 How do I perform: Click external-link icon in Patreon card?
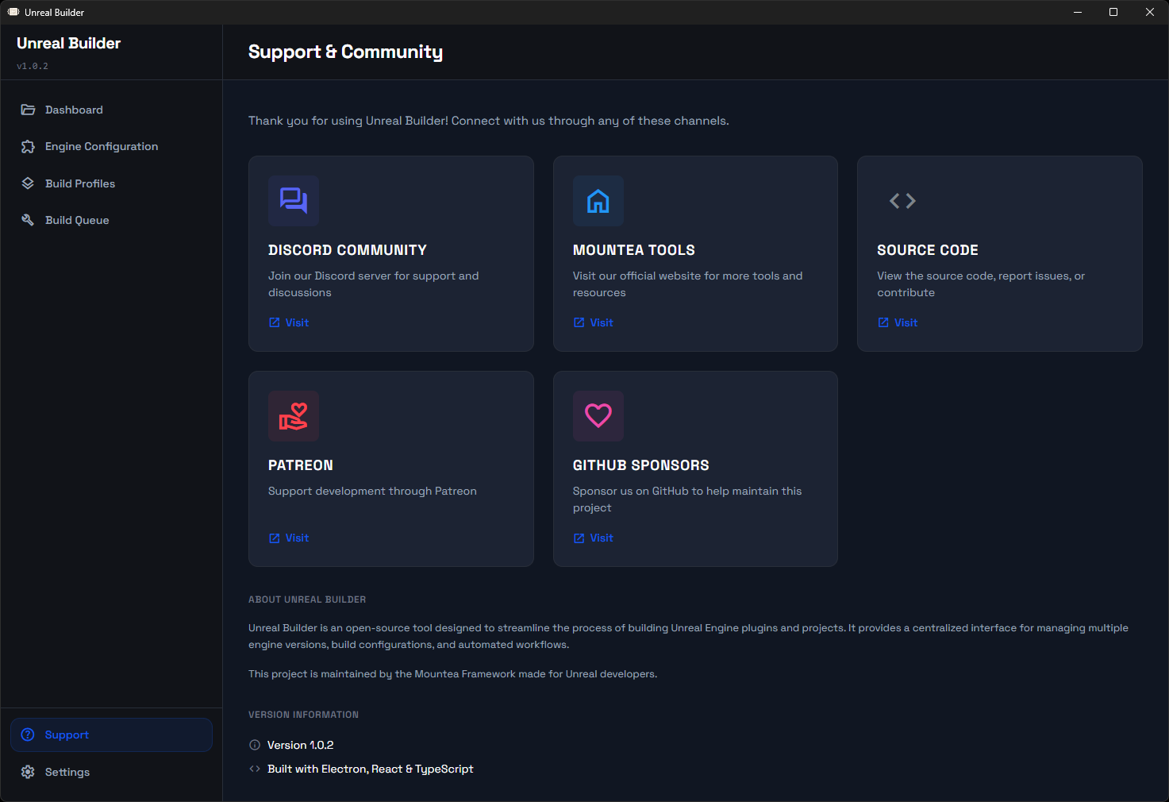[274, 538]
